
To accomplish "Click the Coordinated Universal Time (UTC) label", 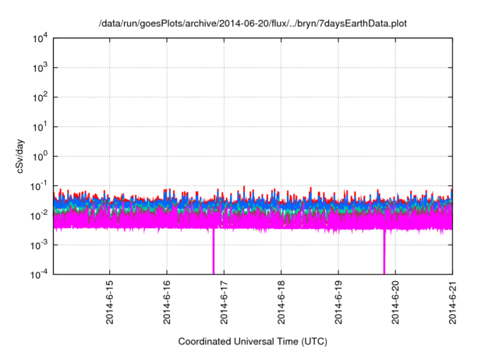I will click(x=253, y=341).
